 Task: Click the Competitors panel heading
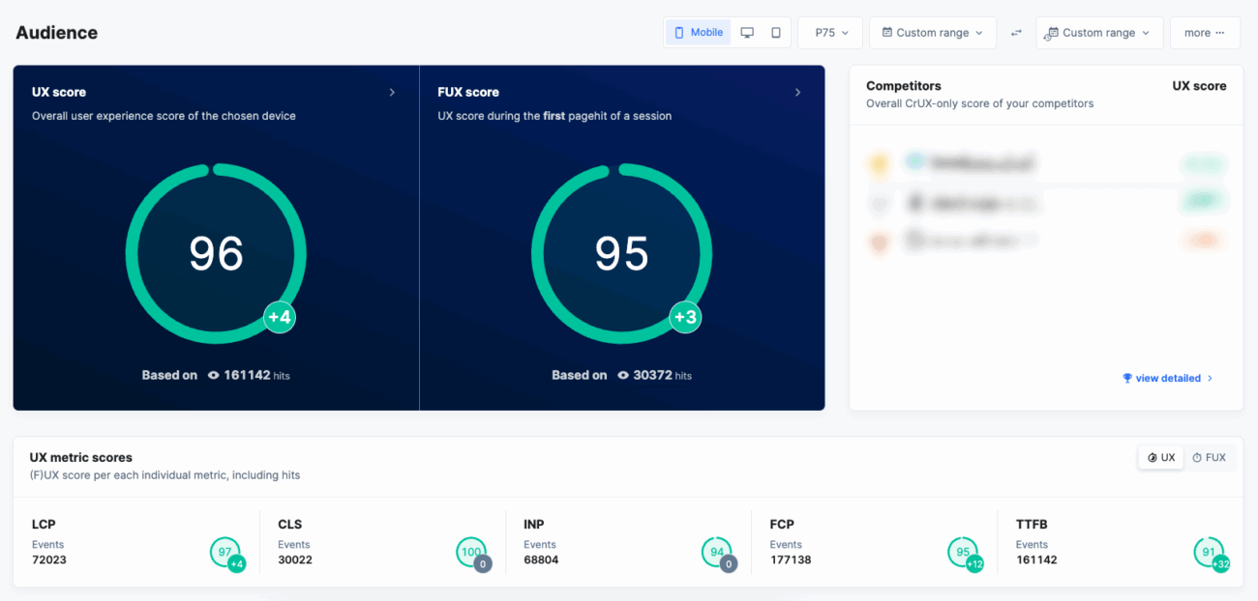click(904, 86)
